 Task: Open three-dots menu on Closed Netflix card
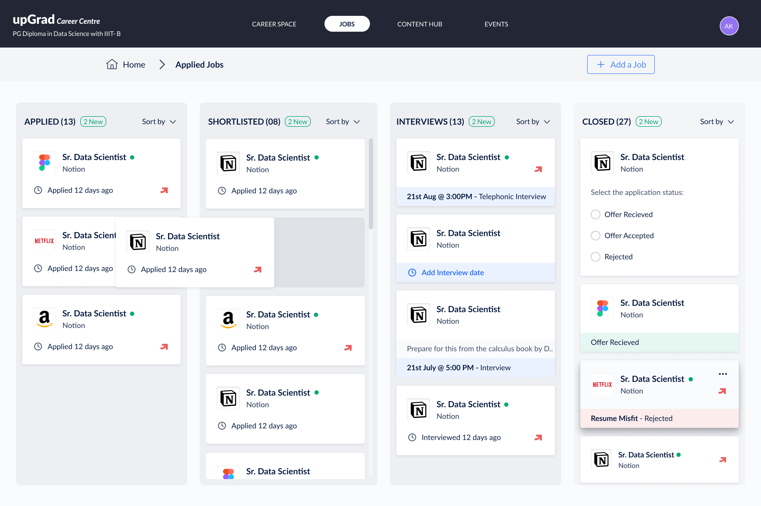pos(723,374)
